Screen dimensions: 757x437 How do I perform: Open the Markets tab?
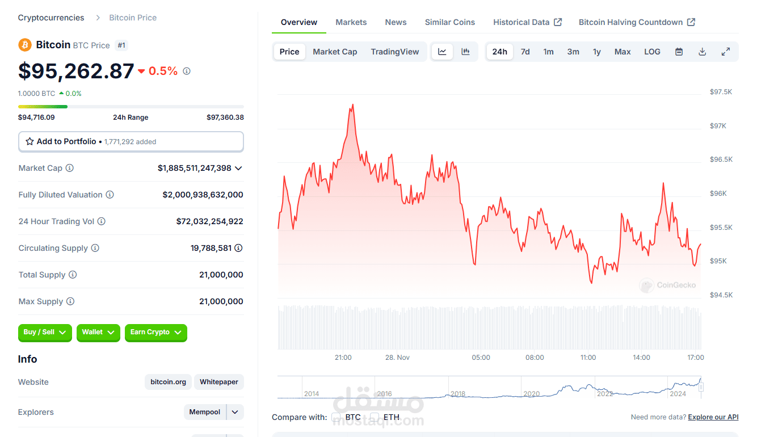click(351, 22)
